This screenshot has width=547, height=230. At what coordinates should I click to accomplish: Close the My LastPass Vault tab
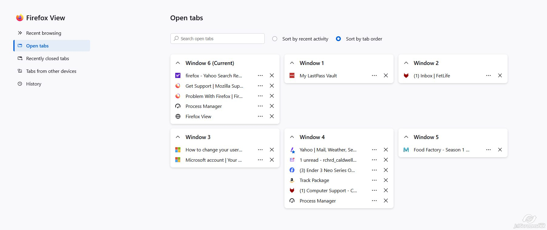click(386, 76)
